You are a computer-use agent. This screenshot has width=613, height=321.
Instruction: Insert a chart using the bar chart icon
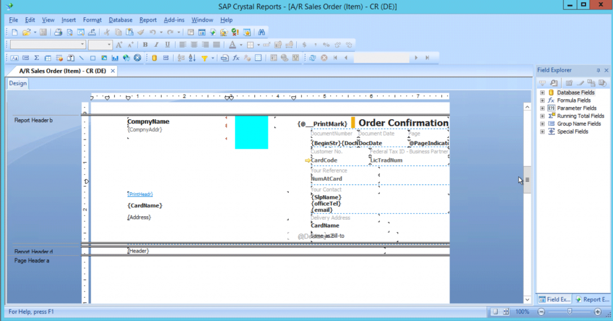115,58
